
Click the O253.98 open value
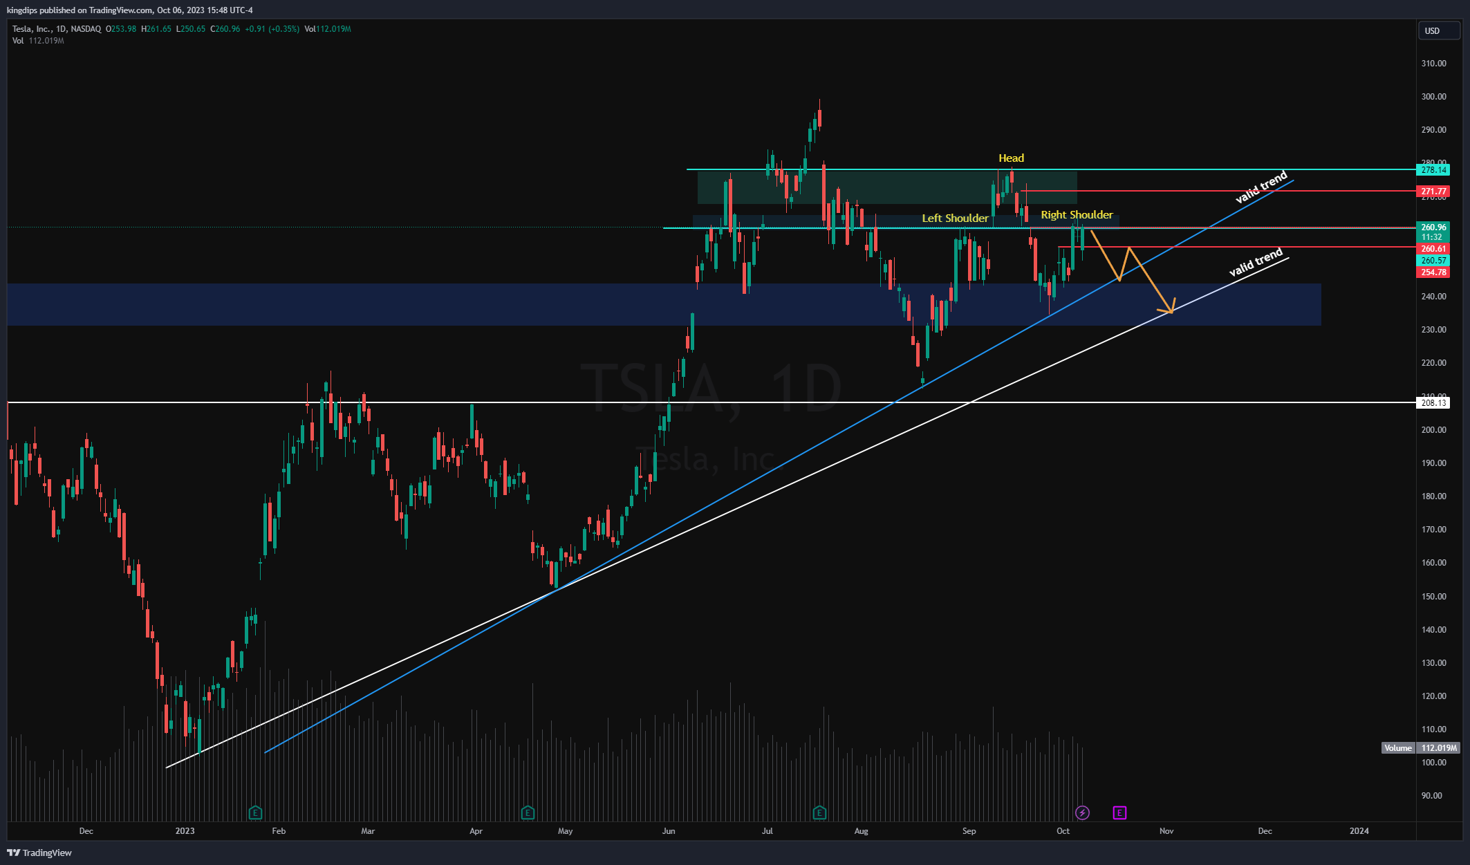coord(121,29)
